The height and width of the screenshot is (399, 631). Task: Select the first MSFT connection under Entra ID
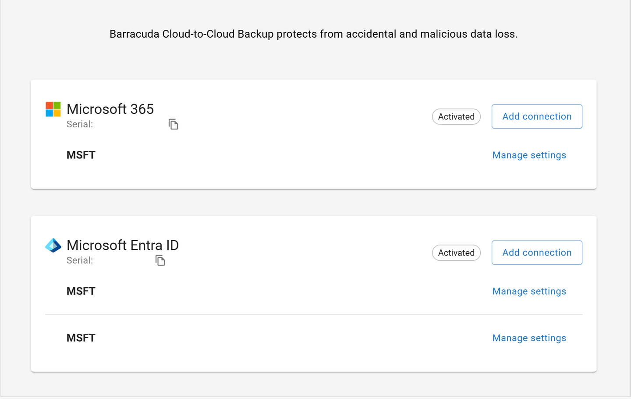(x=81, y=291)
